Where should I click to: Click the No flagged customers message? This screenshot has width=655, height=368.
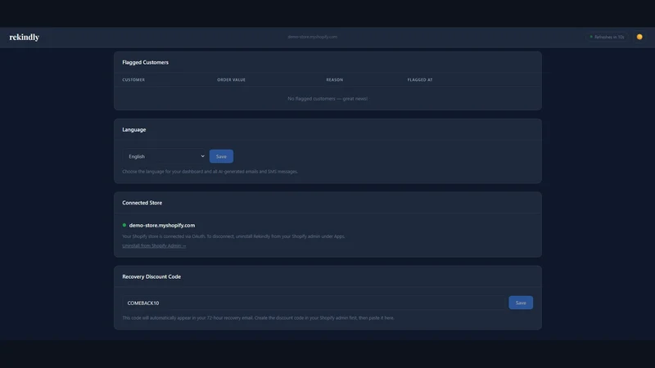point(327,99)
